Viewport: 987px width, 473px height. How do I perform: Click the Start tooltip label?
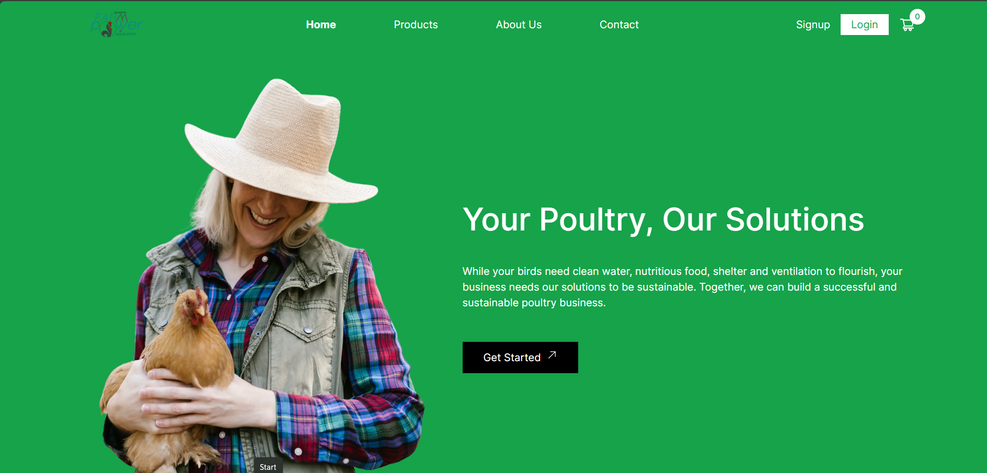coord(268,467)
